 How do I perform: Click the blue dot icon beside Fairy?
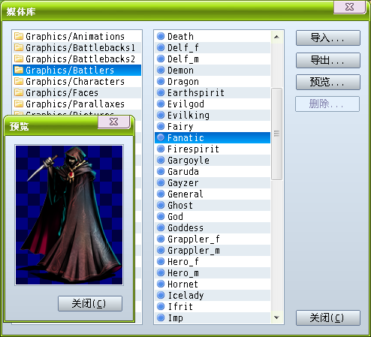click(x=161, y=126)
